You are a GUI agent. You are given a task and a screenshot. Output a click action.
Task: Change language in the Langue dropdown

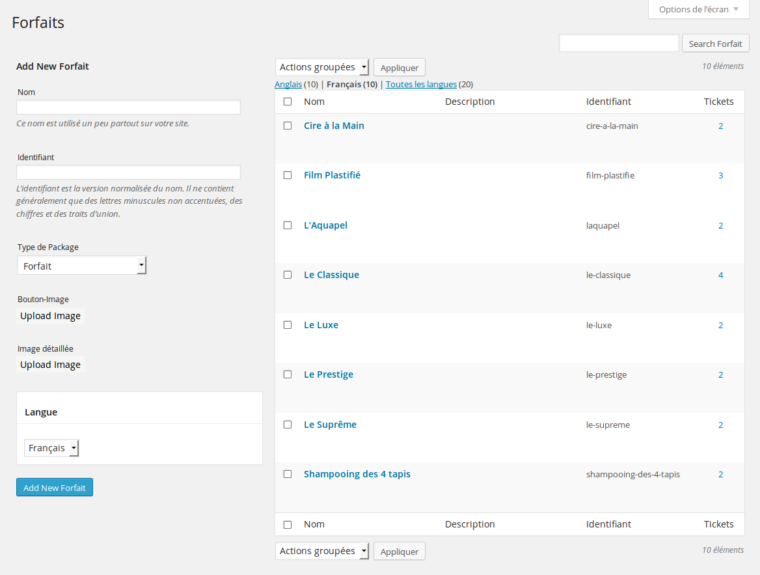[51, 447]
